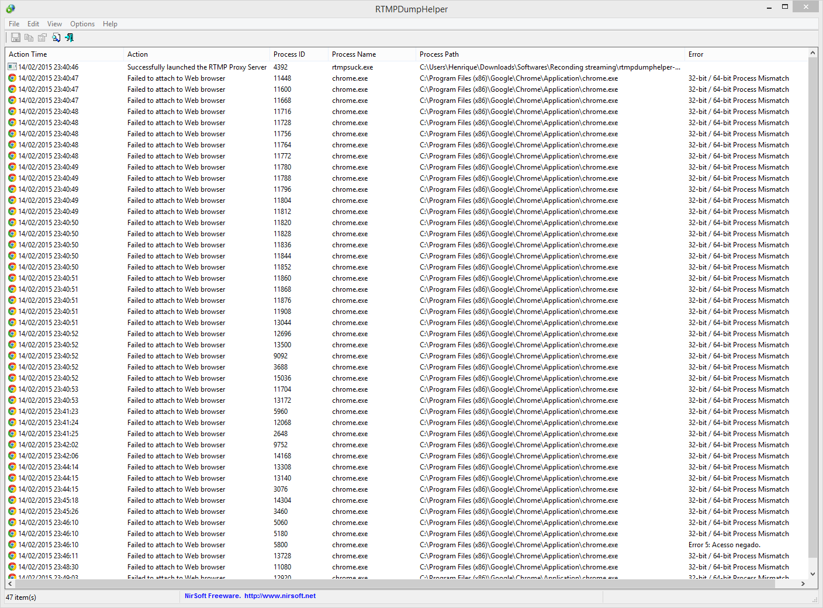The height and width of the screenshot is (608, 823).
Task: Open Properties from the toolbar icon
Action: [42, 37]
